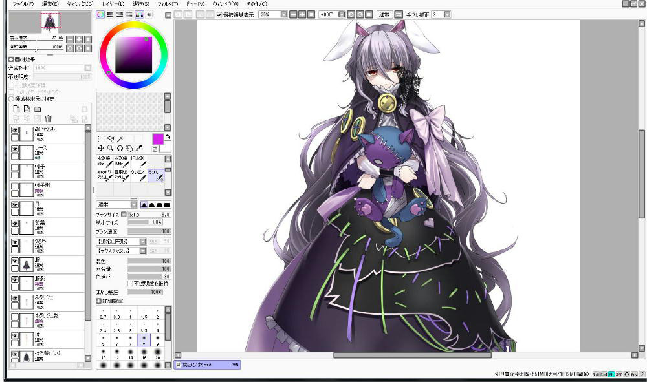The width and height of the screenshot is (647, 382).
Task: Hide the レース layer using its eye
Action: tap(14, 149)
